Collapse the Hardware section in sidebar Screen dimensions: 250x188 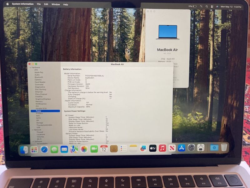coord(30,67)
